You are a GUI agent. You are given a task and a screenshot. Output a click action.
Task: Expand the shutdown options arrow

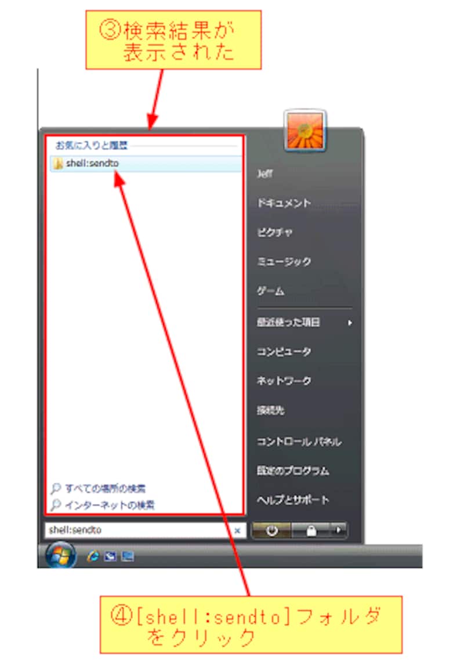(x=338, y=530)
